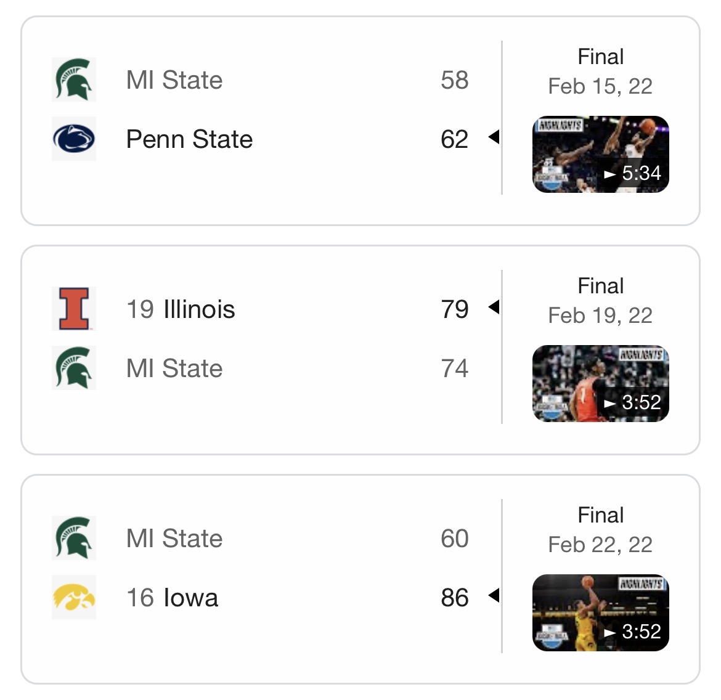Click MI State logo in Iowa game
The height and width of the screenshot is (700, 721).
point(74,538)
